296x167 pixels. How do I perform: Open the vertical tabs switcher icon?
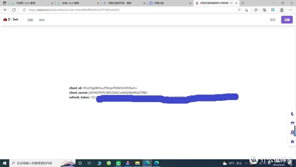click(4, 3)
